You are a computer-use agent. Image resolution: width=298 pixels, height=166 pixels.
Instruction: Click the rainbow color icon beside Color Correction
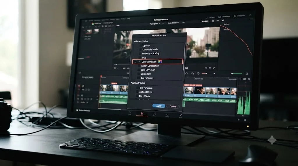(x=160, y=62)
